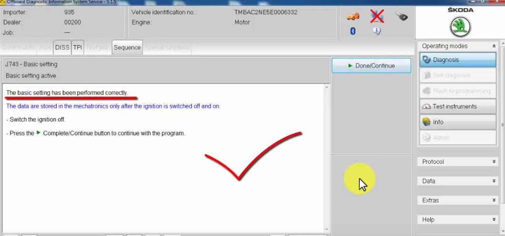This screenshot has height=236, width=505.
Task: Click the Done/Continue button
Action: click(371, 66)
